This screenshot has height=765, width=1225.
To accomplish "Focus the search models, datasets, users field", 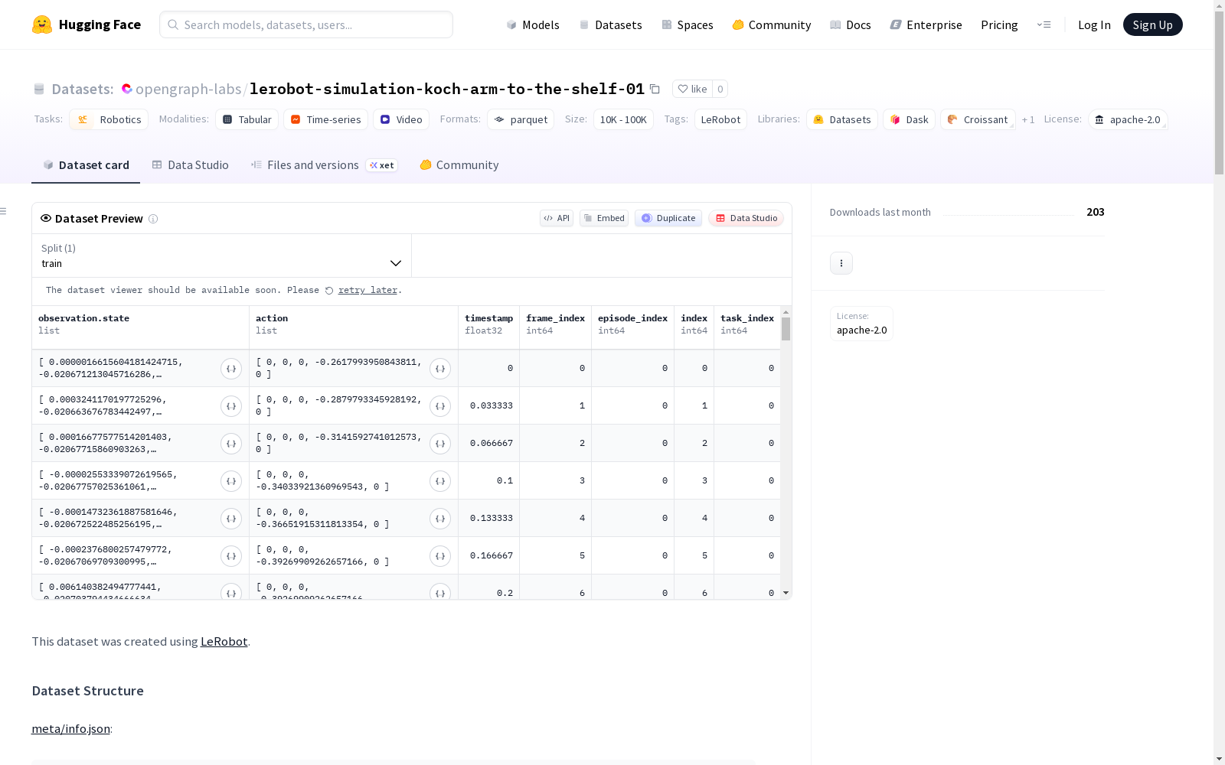I will [306, 24].
